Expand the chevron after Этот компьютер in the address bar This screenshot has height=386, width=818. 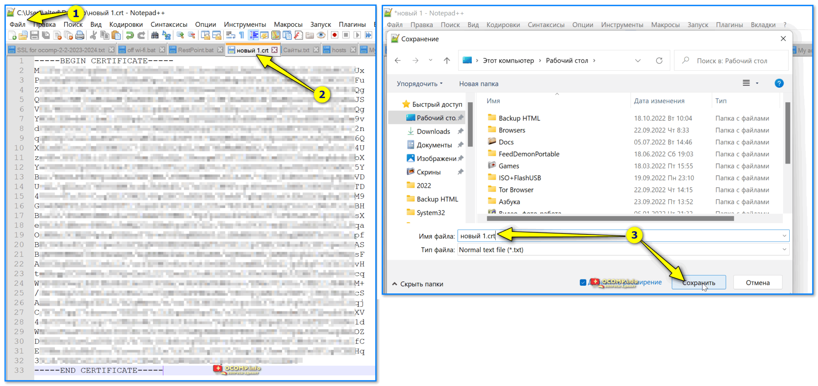click(x=540, y=61)
